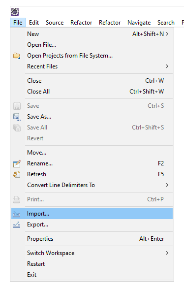Expand the Switch Workspace submenu
The height and width of the screenshot is (288, 184).
[x=167, y=253]
